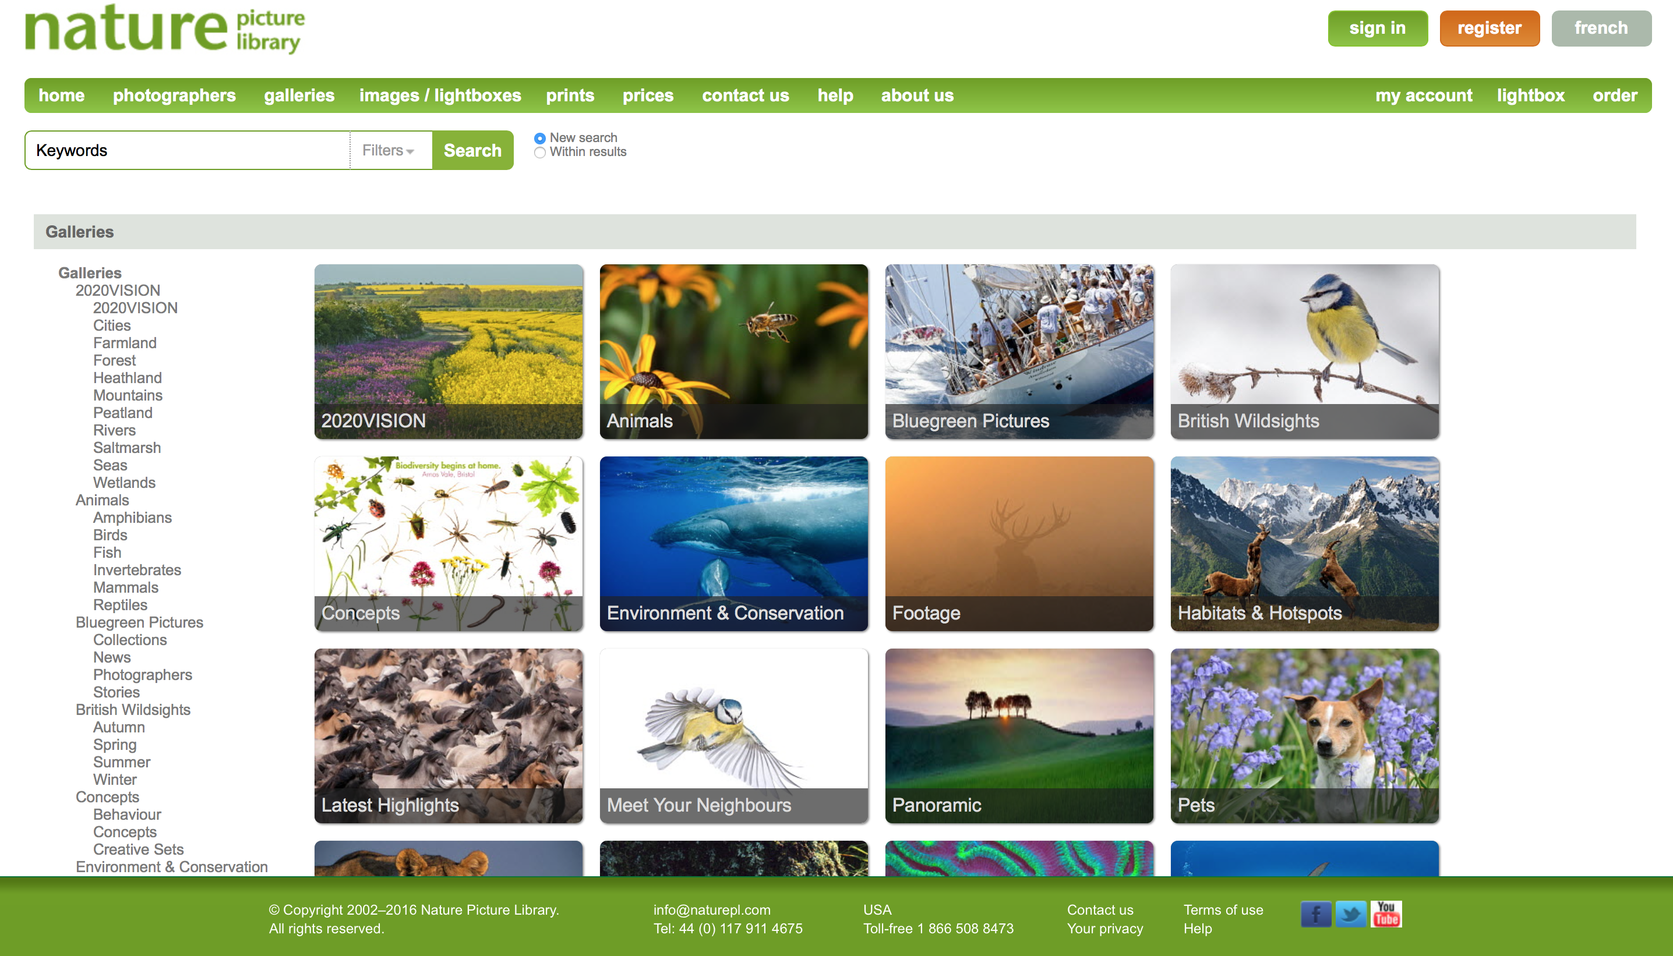Open the Bluegreen Pictures gallery thumbnail
The height and width of the screenshot is (956, 1673).
coord(1019,351)
